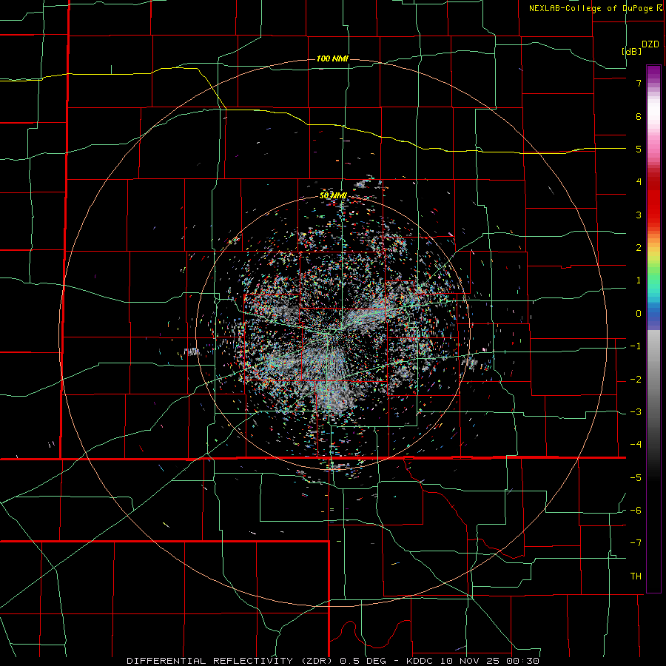The width and height of the screenshot is (666, 666).
Task: Click the TH threshold label on scale
Action: pos(636,576)
